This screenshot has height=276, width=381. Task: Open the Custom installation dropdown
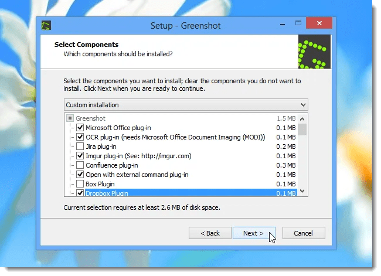pyautogui.click(x=186, y=105)
